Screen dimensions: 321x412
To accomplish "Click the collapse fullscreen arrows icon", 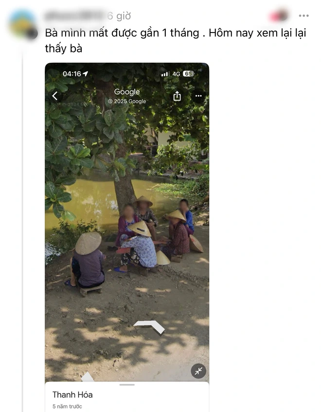I will (198, 371).
